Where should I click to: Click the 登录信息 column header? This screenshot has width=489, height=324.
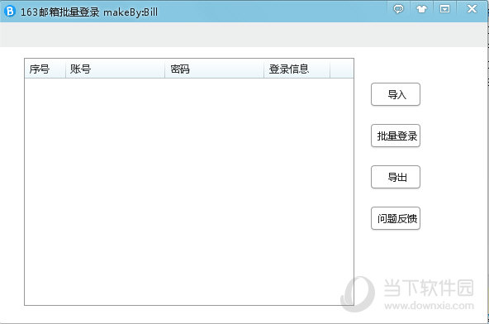point(297,69)
